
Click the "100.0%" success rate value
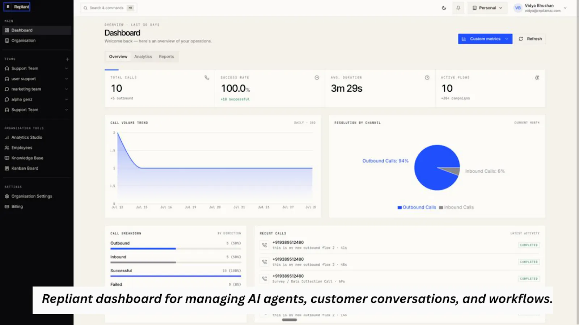coord(235,88)
